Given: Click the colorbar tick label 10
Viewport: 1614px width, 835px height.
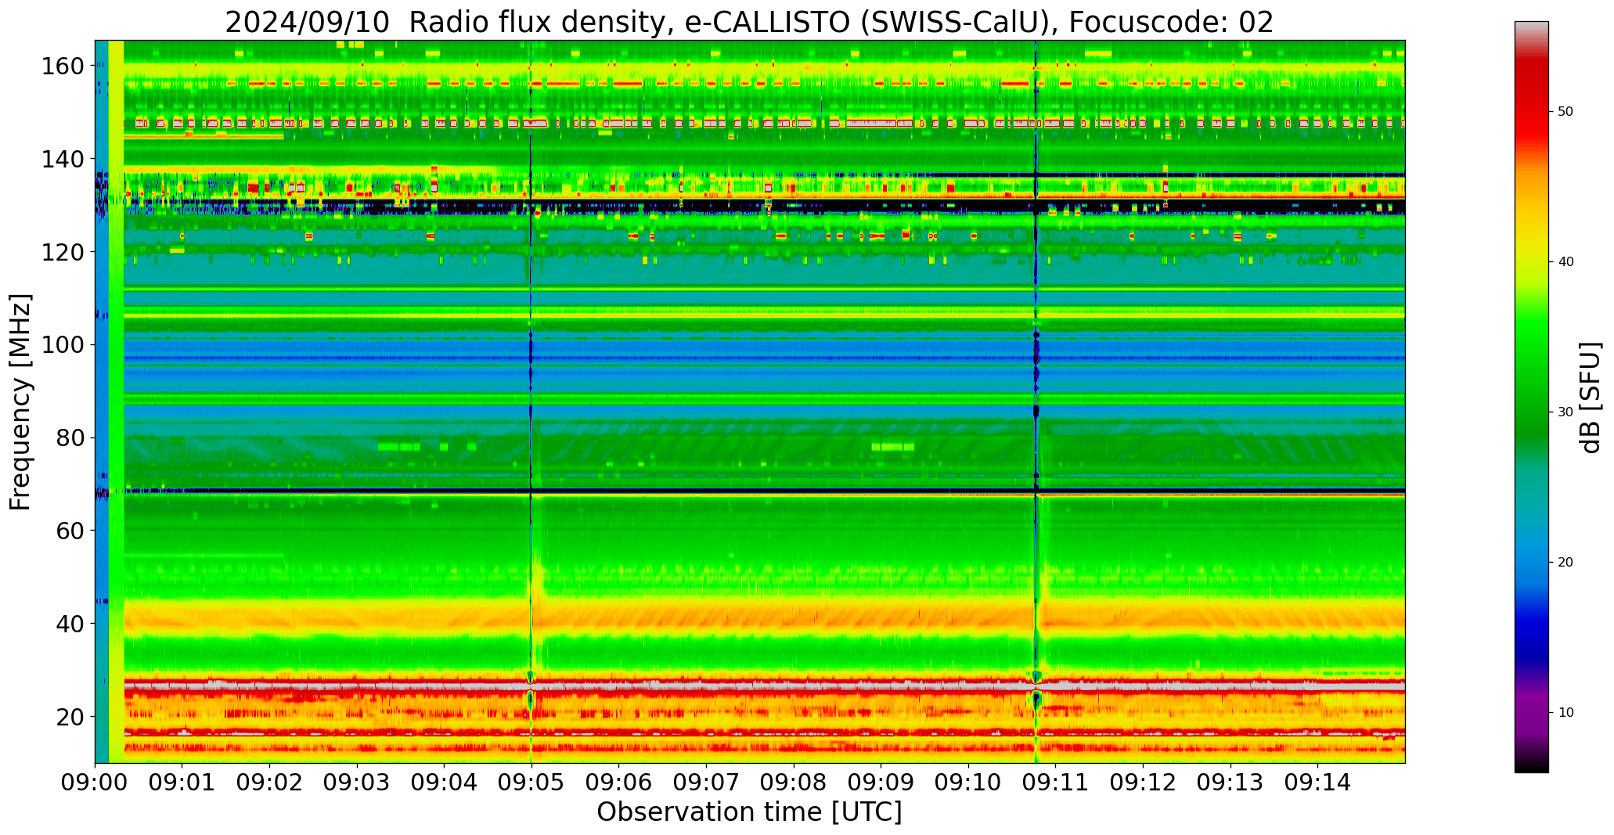Looking at the screenshot, I should click(x=1565, y=713).
